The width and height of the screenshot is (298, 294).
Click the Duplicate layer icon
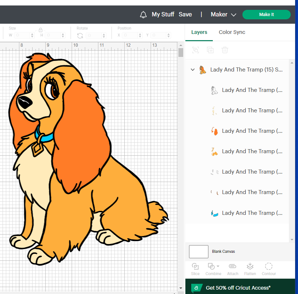pos(210,50)
